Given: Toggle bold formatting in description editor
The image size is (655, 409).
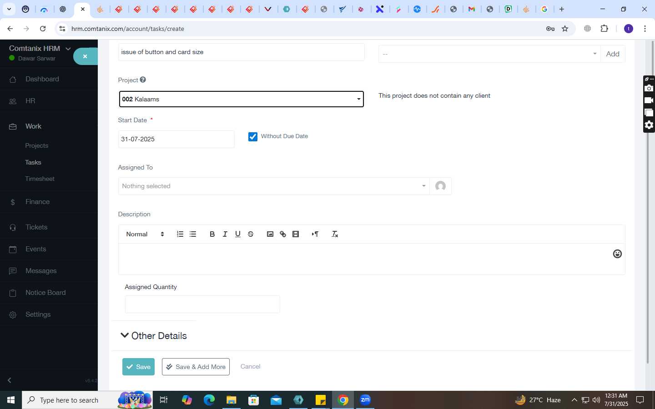Looking at the screenshot, I should click(x=212, y=234).
